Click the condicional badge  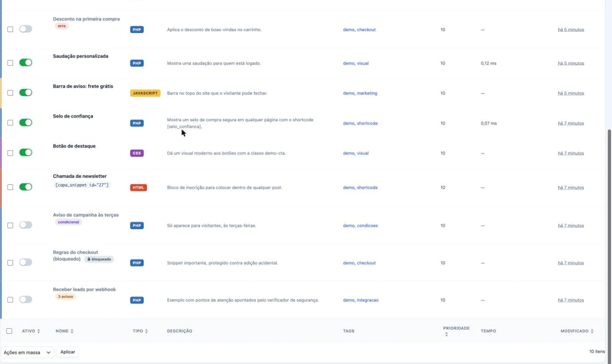68,222
